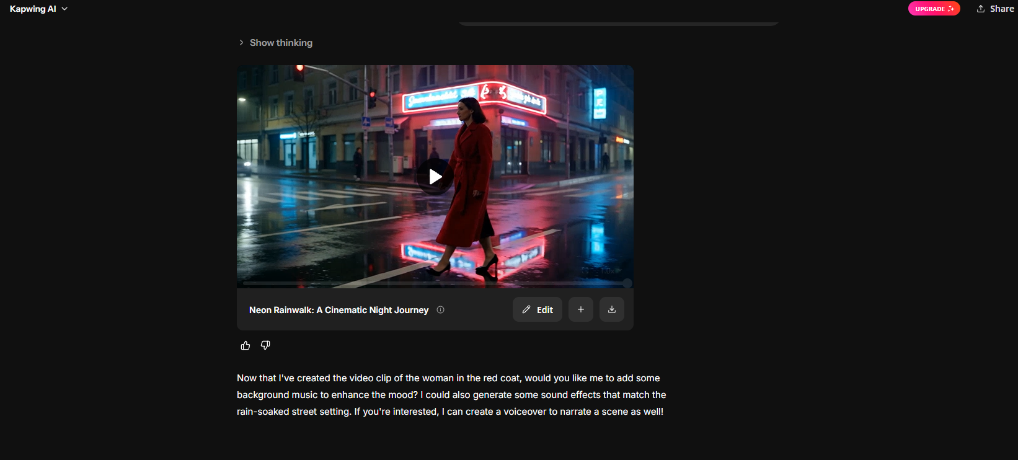The image size is (1018, 460).
Task: Download the generated video clip
Action: (x=612, y=309)
